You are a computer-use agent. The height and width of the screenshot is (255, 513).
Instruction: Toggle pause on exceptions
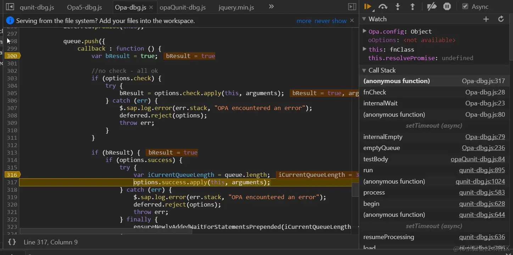pos(447,6)
